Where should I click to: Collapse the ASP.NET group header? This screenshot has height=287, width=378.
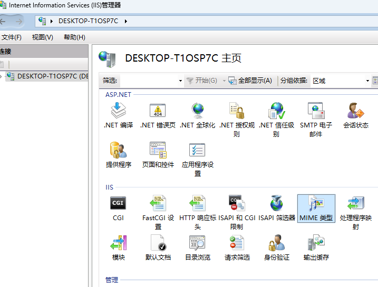(118, 95)
